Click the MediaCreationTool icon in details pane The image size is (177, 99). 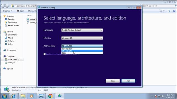click(7, 89)
